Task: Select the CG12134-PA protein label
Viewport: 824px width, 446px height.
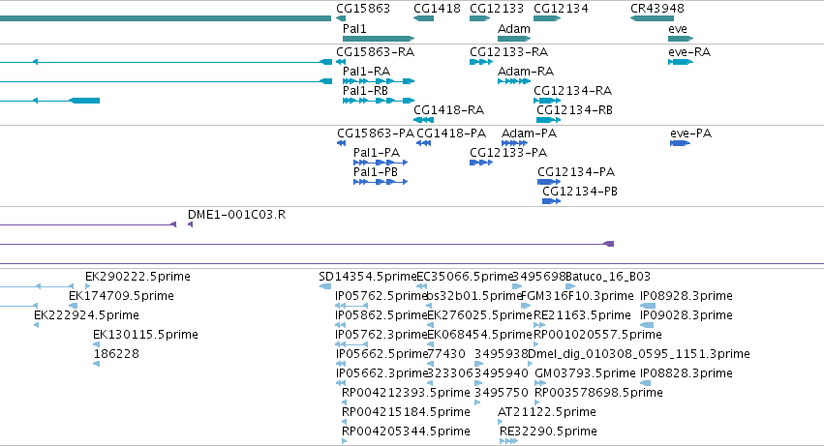Action: point(576,172)
